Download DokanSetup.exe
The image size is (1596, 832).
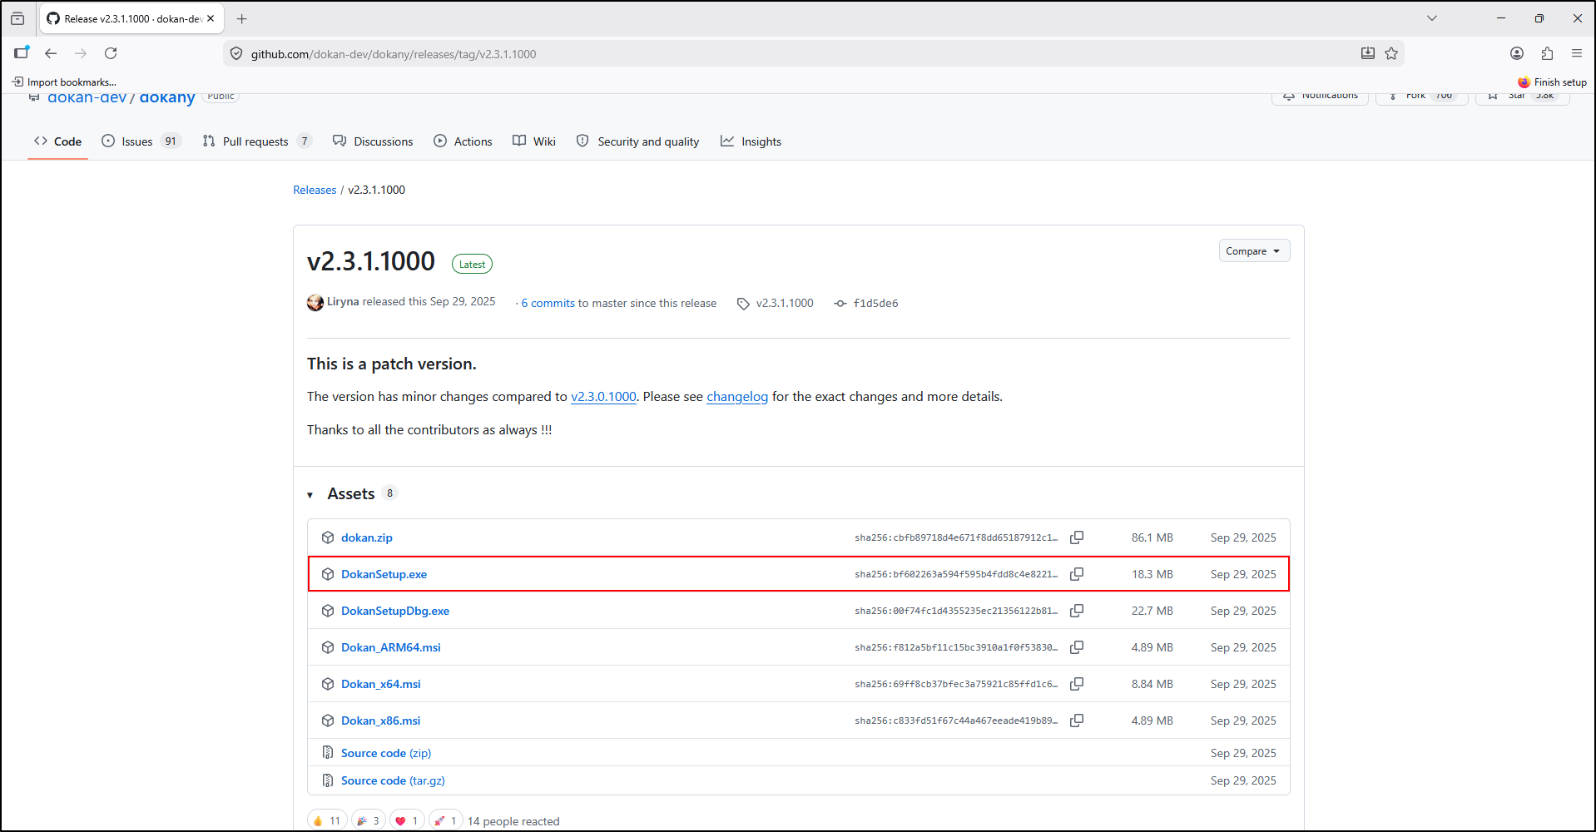[x=384, y=574]
